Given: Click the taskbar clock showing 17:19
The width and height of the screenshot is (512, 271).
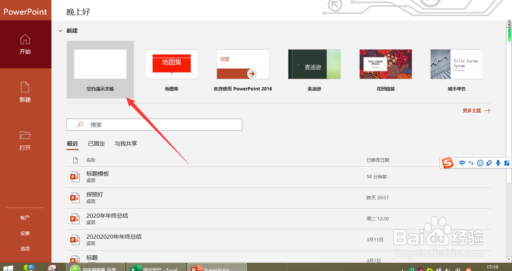Looking at the screenshot, I should tap(492, 267).
